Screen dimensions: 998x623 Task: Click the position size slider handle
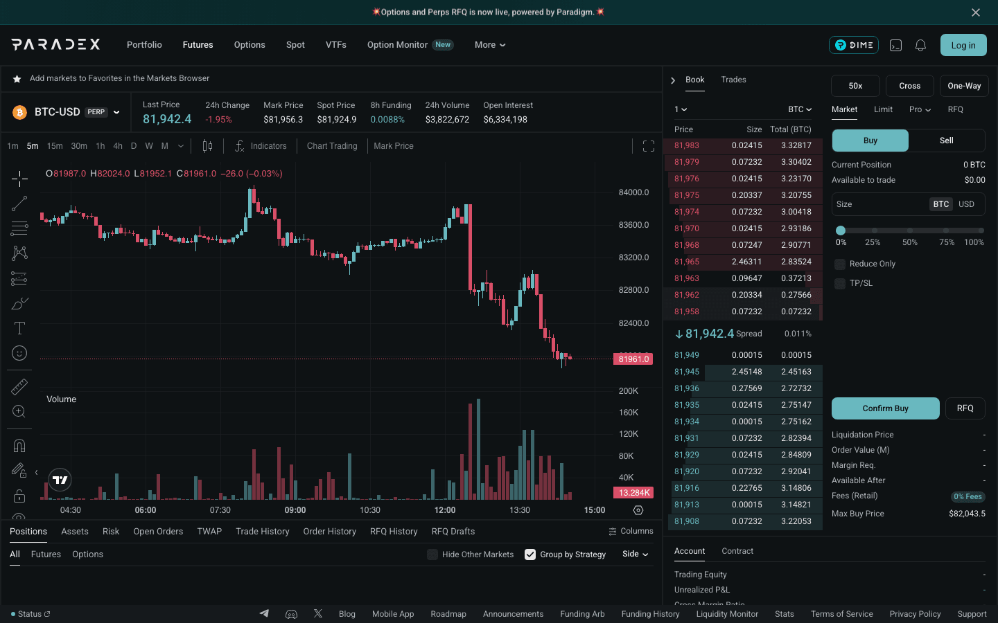(x=841, y=231)
